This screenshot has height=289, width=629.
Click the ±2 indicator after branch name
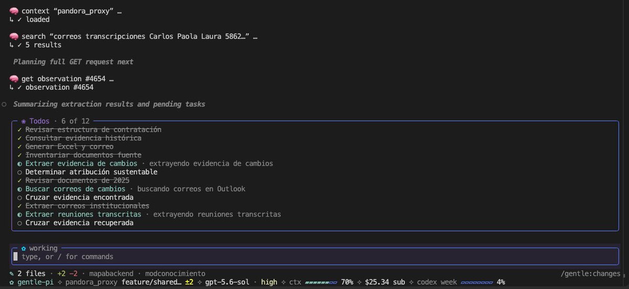[190, 282]
